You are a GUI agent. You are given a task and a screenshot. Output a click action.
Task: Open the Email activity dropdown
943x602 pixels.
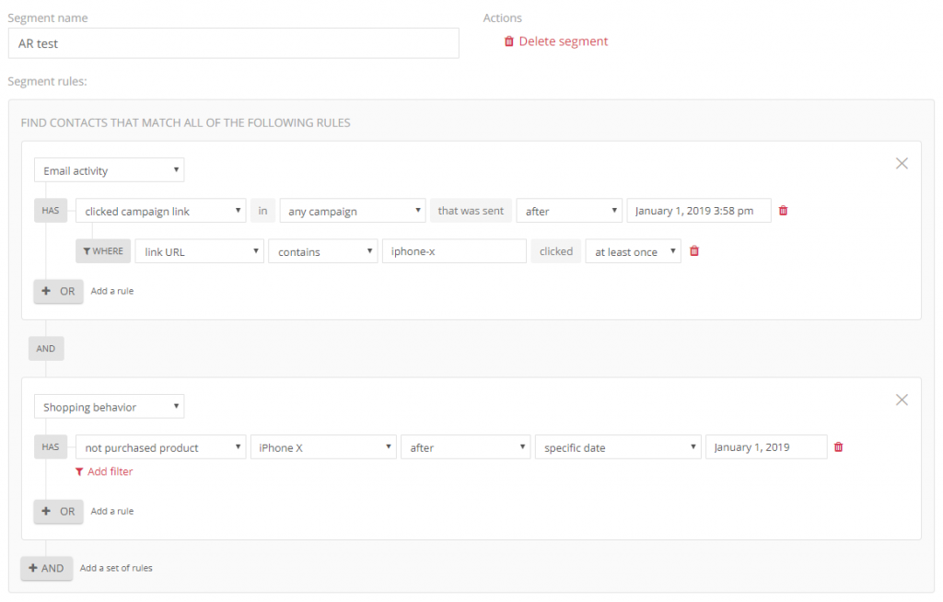[x=109, y=170]
